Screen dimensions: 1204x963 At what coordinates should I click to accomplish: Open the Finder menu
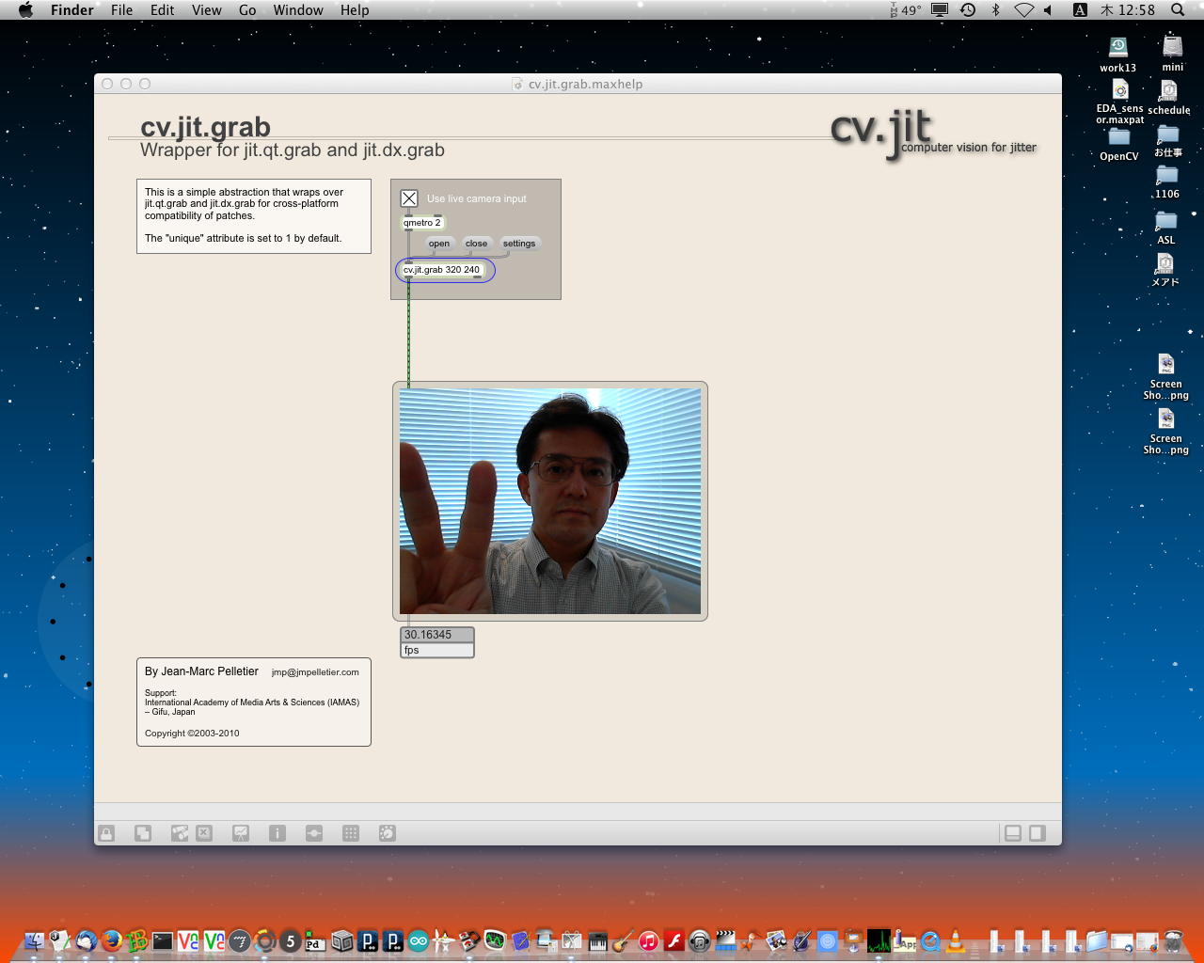72,10
